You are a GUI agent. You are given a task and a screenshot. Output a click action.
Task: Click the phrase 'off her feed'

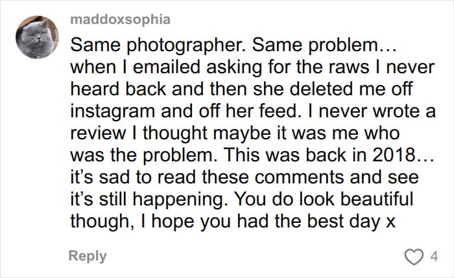[x=248, y=111]
